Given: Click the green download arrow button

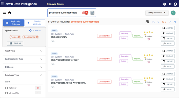Looking at the screenshot, I should point(173,13).
